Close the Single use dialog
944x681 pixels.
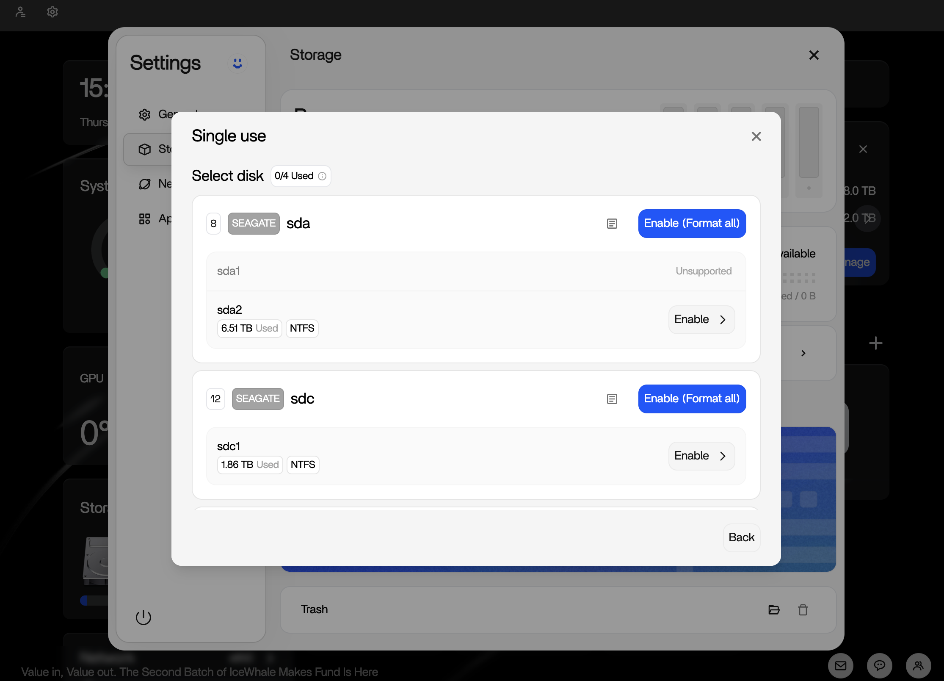(756, 136)
